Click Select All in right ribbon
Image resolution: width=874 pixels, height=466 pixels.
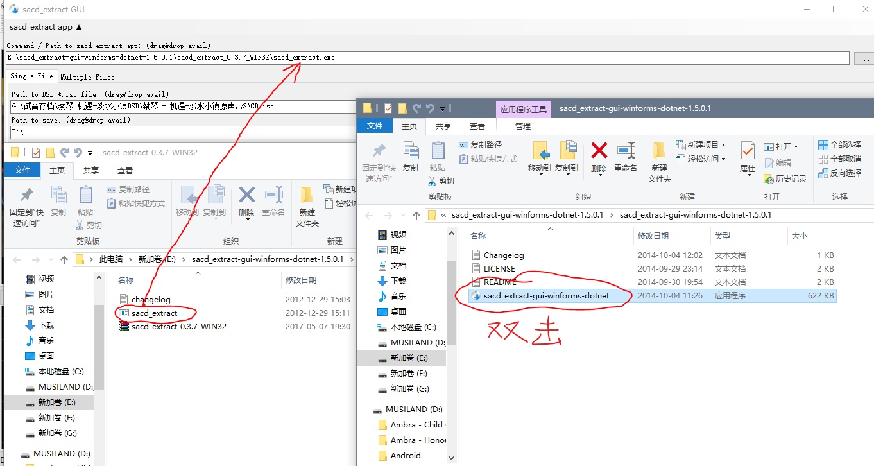coord(840,145)
